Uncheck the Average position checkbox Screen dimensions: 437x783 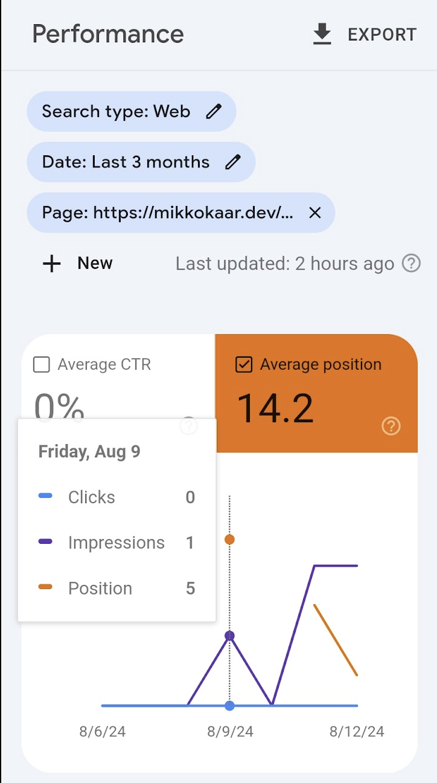pyautogui.click(x=244, y=365)
